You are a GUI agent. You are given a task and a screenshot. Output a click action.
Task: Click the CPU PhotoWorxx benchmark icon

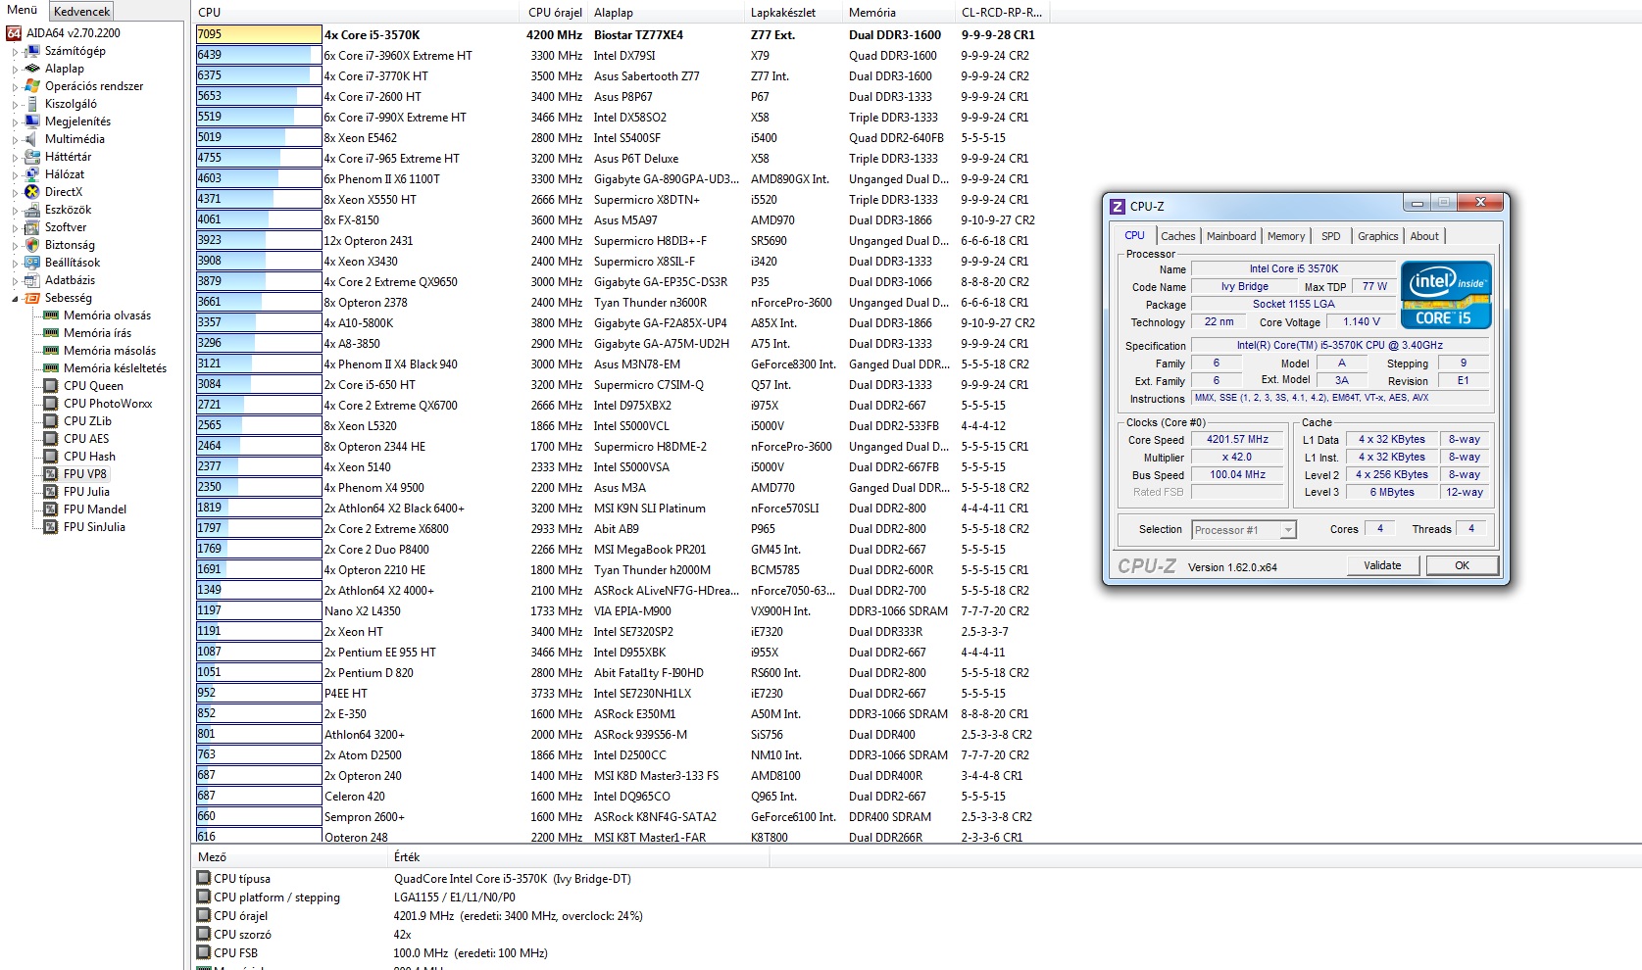pos(51,404)
